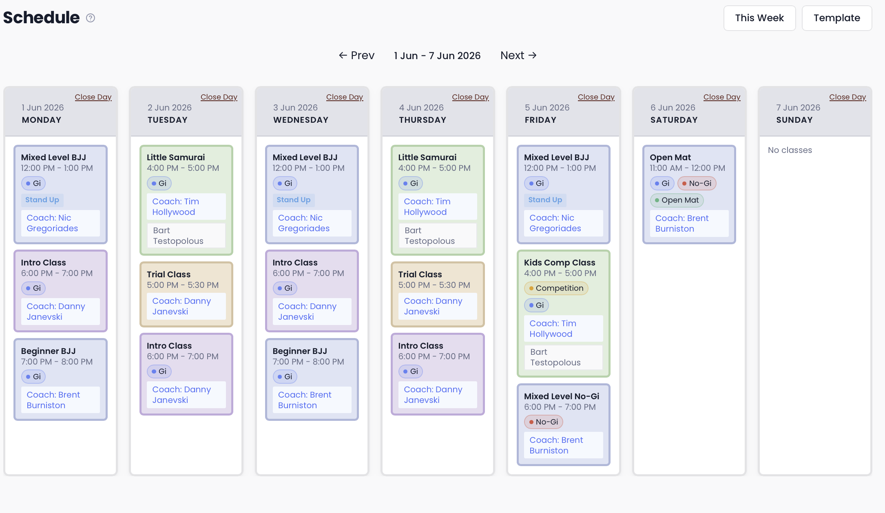This screenshot has height=513, width=885.
Task: Click the Open Mat green tag on Saturday
Action: tap(677, 200)
